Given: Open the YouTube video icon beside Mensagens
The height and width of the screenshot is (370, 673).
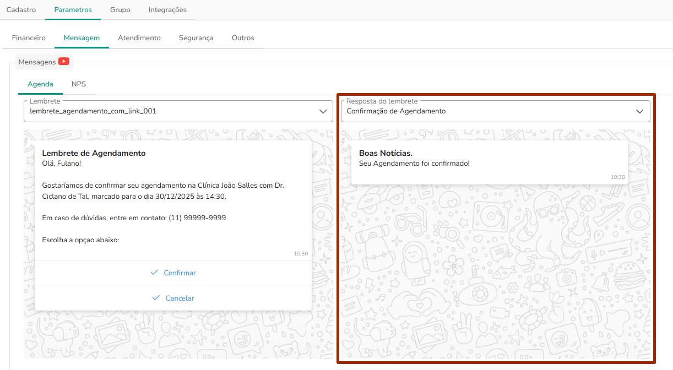Looking at the screenshot, I should pyautogui.click(x=64, y=62).
